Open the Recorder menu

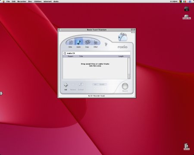coord(22,1)
